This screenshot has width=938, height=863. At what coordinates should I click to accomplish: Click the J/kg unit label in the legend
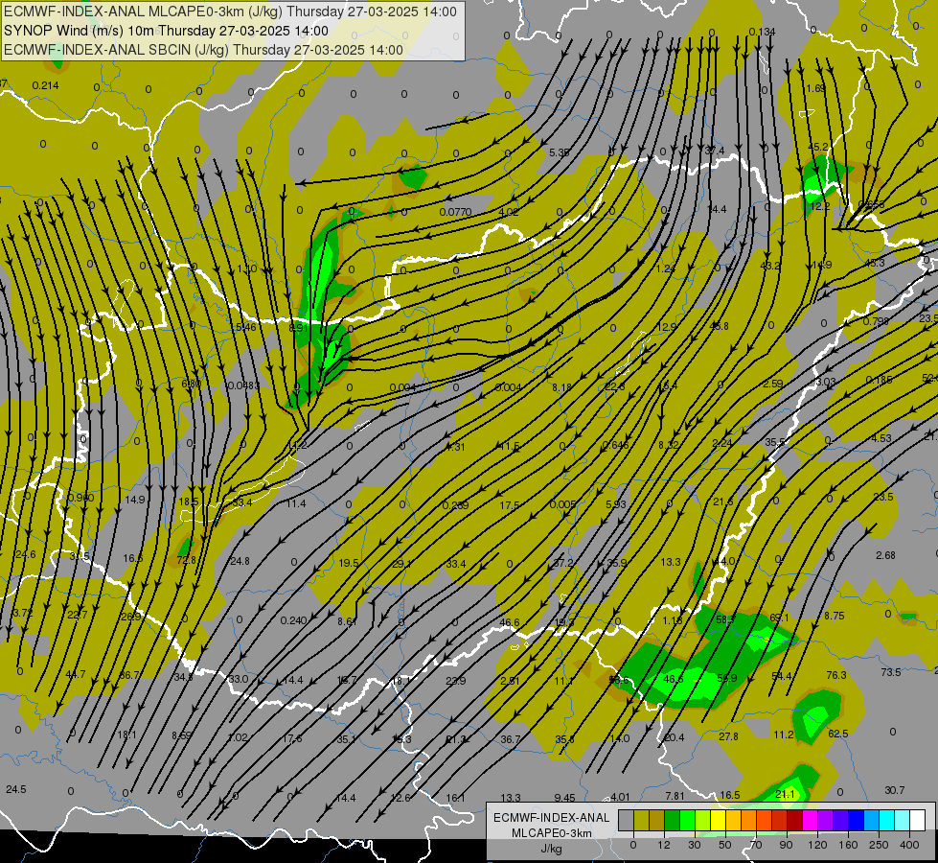tap(551, 849)
